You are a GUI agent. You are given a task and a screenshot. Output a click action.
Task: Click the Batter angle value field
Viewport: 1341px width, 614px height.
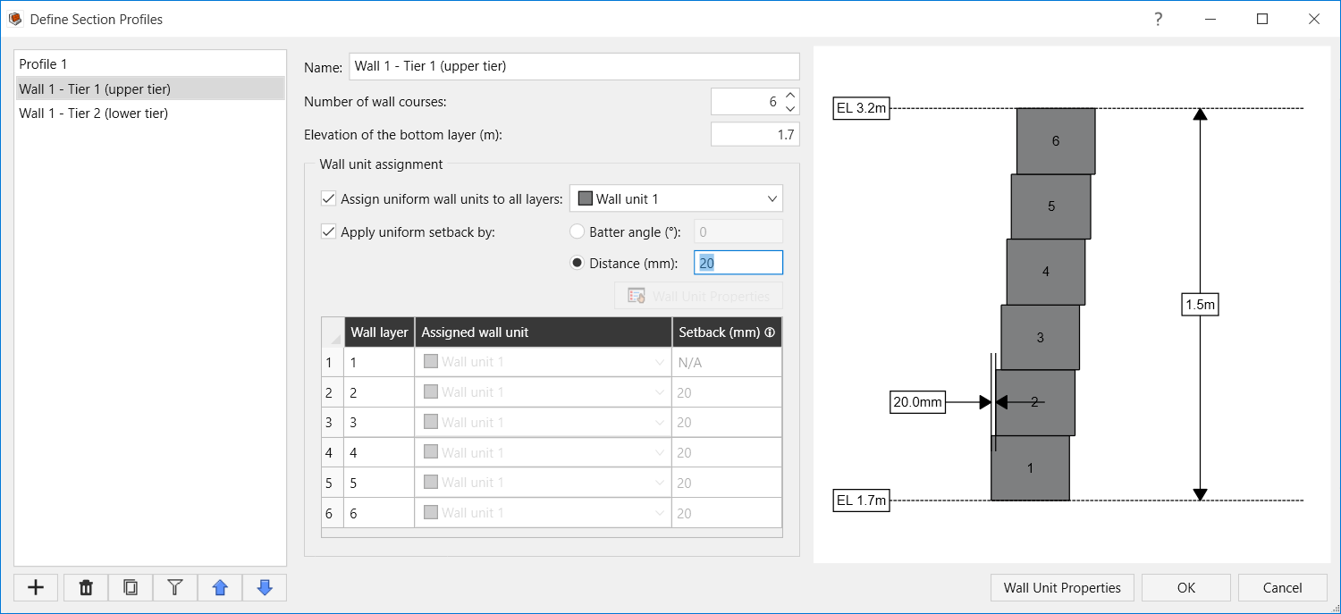coord(738,231)
